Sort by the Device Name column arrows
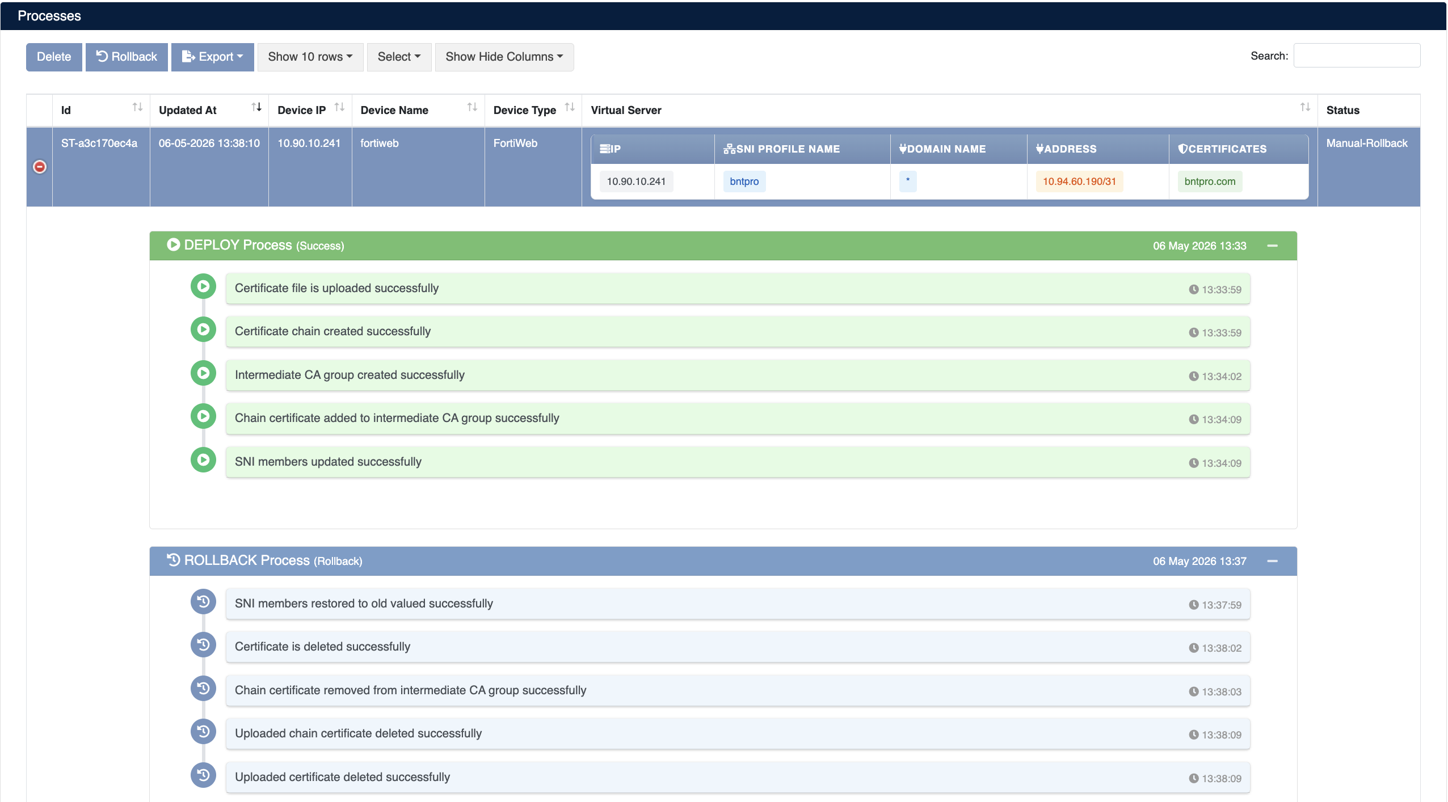Screen dimensions: 1448x802 (x=472, y=107)
